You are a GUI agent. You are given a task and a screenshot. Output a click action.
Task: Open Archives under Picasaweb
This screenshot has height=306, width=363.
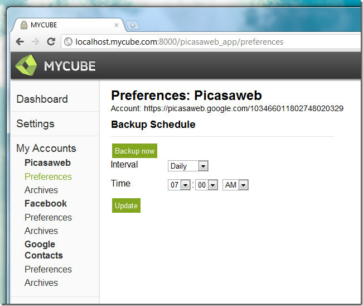[x=41, y=190]
